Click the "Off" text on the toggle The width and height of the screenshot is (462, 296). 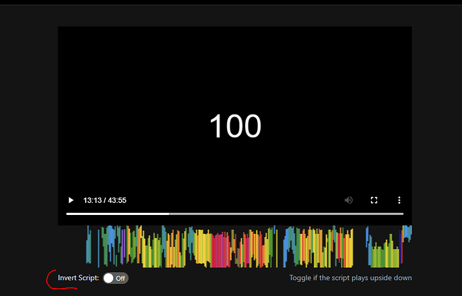(x=121, y=278)
